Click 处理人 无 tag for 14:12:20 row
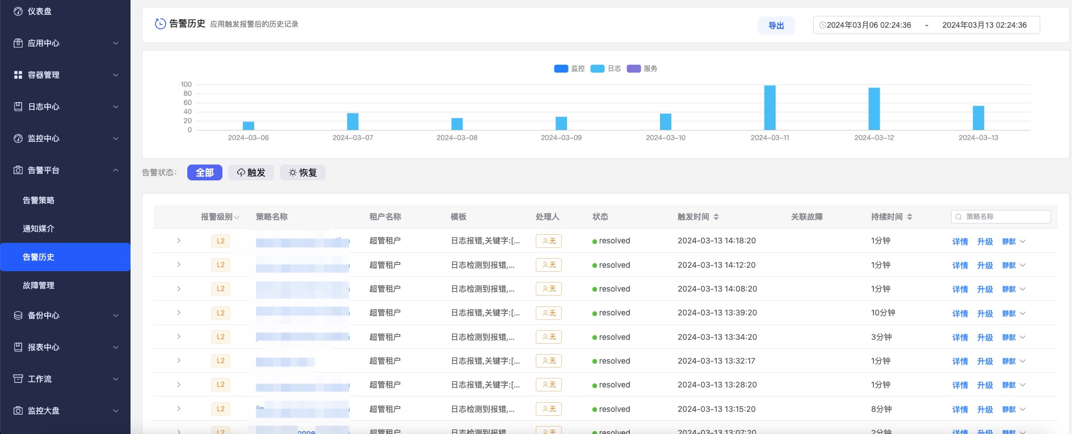This screenshot has width=1072, height=434. point(549,265)
